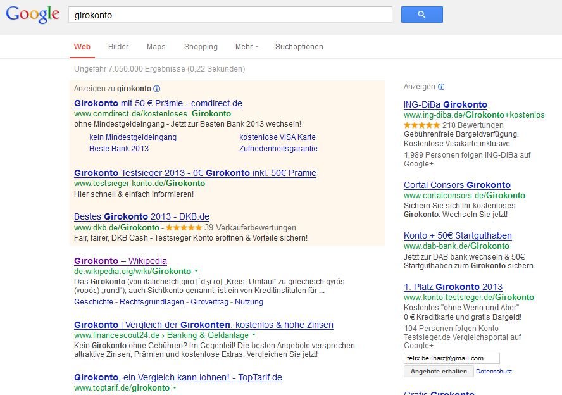Click the star rating in the DKB ad

[184, 228]
